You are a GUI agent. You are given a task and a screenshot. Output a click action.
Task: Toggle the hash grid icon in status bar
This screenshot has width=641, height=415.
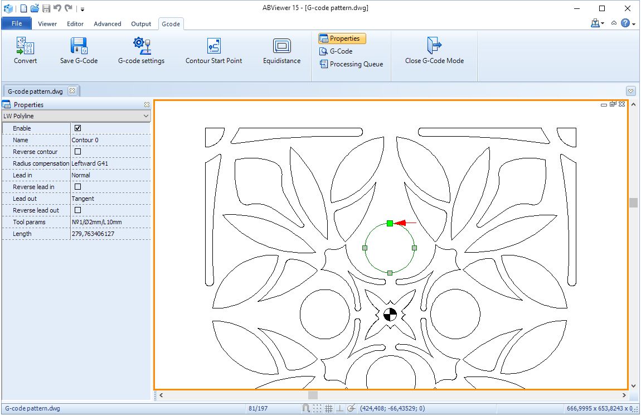point(328,408)
